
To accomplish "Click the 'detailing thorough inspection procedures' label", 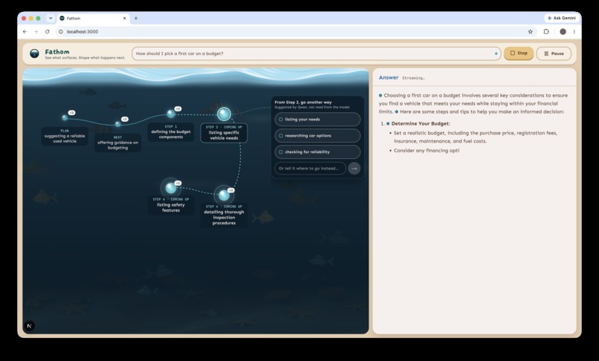I will [224, 218].
